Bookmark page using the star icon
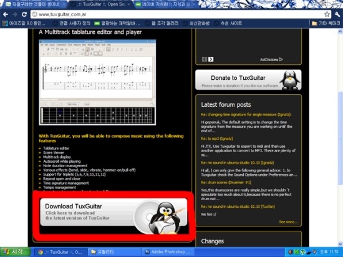The height and width of the screenshot is (257, 343). [x=327, y=14]
